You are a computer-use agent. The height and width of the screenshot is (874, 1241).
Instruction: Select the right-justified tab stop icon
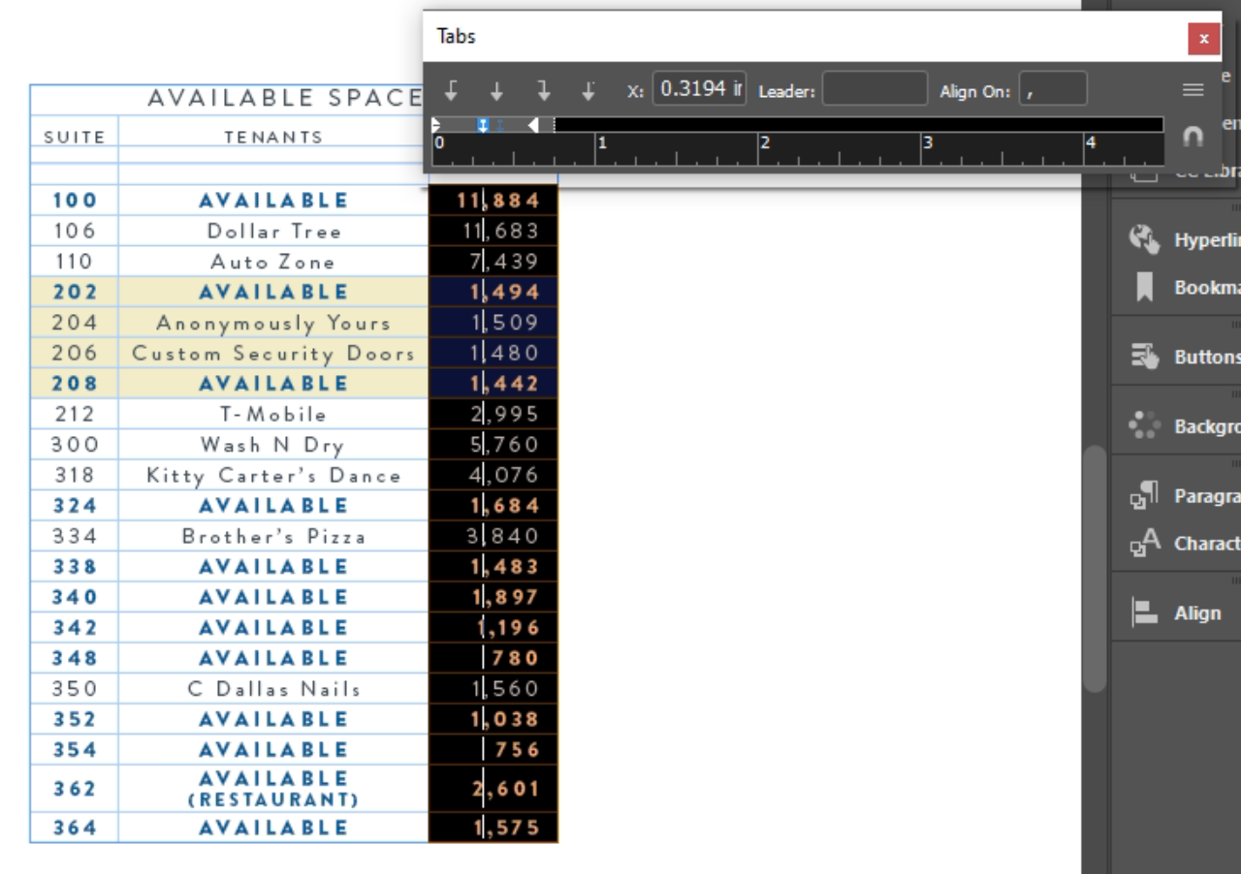pyautogui.click(x=544, y=89)
